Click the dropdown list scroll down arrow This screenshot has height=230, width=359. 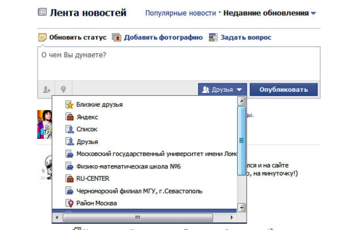(242, 207)
